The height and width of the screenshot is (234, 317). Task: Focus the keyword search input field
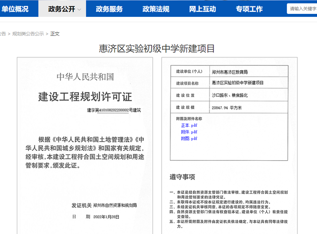coord(302,9)
